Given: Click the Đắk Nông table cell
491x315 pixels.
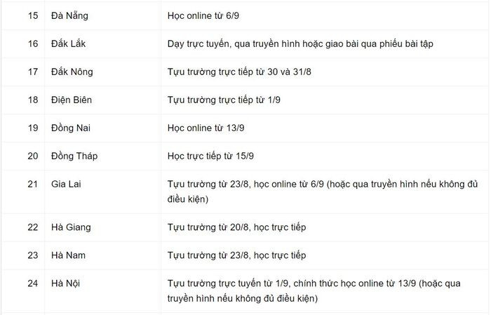Looking at the screenshot, I should point(72,72).
